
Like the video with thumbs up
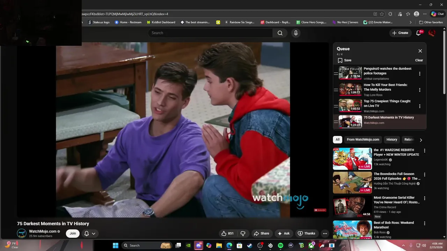pyautogui.click(x=227, y=234)
